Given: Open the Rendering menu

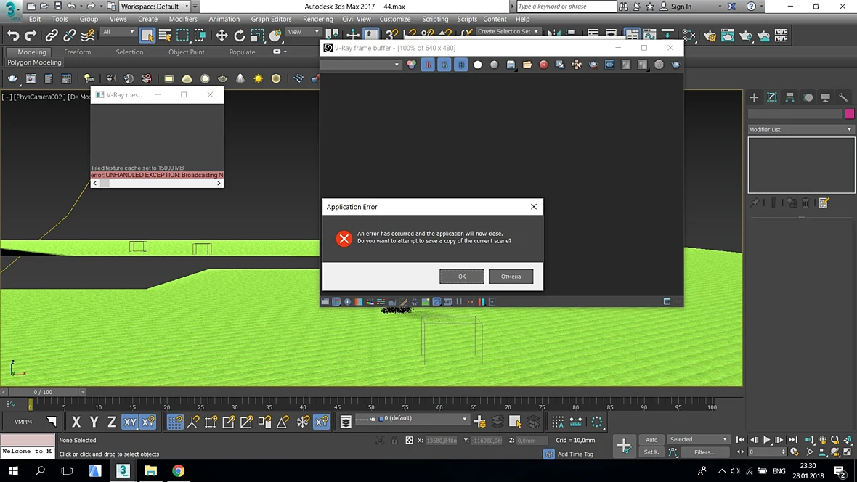Looking at the screenshot, I should click(317, 19).
